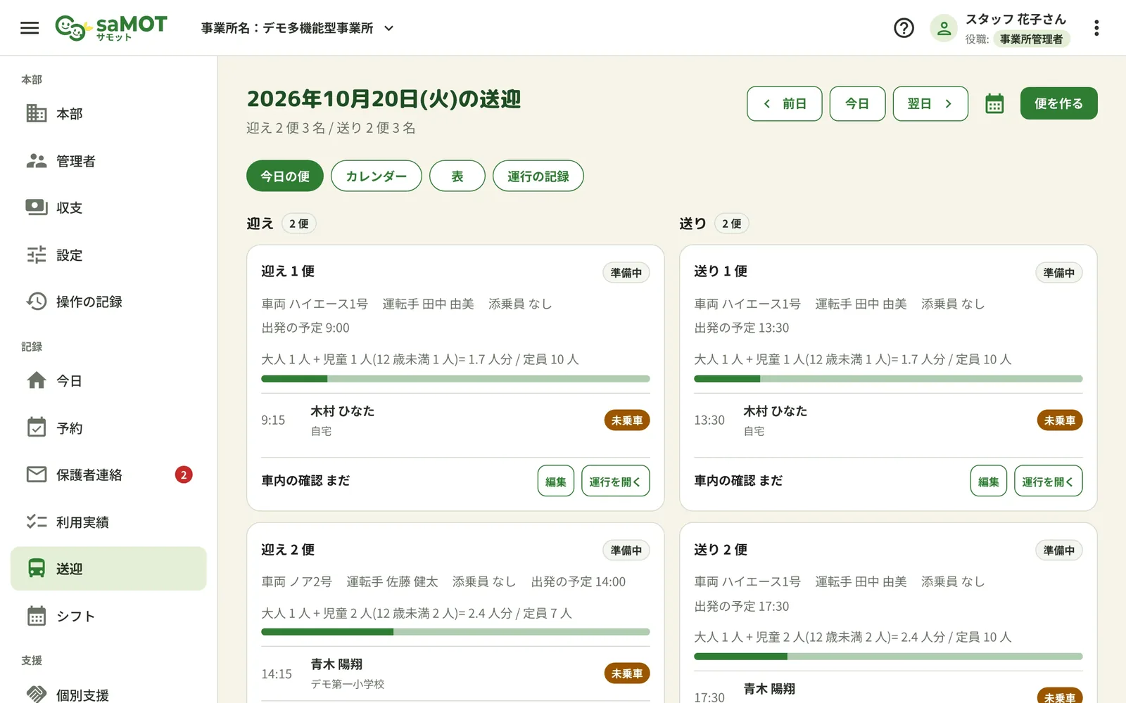1126x703 pixels.
Task: Select the 今日の便 tab
Action: coord(285,176)
